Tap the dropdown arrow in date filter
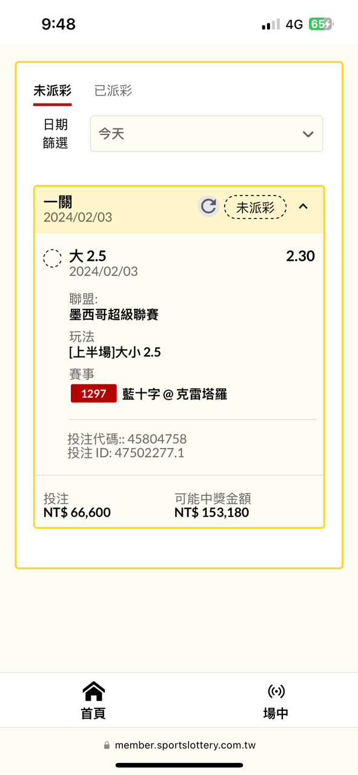Viewport: 358px width, 775px height. [x=308, y=134]
